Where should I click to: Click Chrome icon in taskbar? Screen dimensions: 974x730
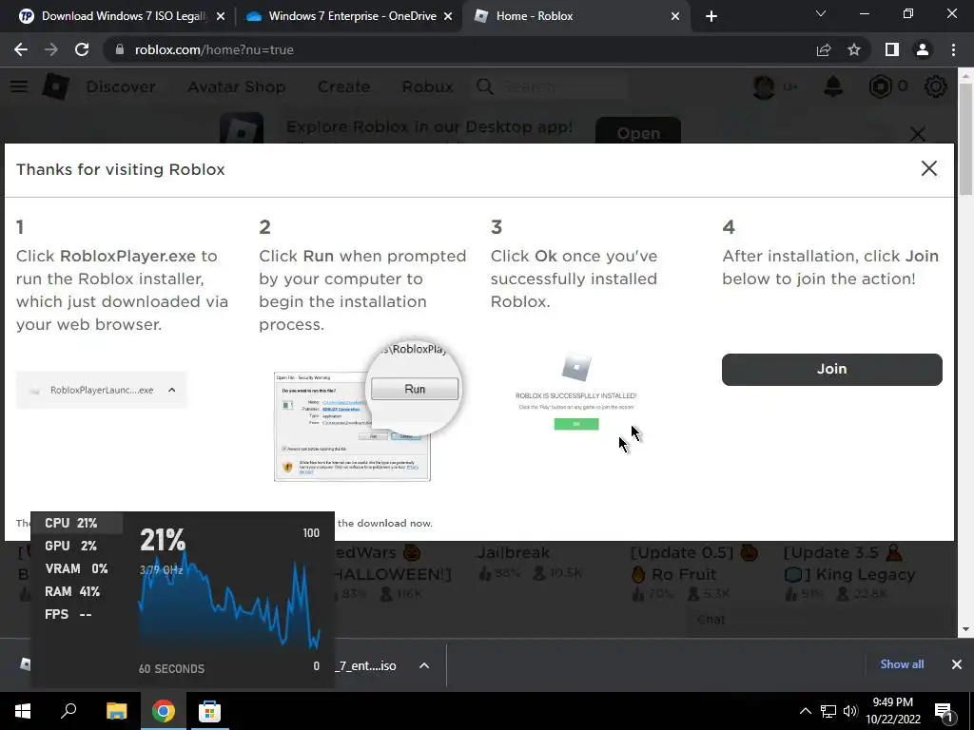(164, 711)
